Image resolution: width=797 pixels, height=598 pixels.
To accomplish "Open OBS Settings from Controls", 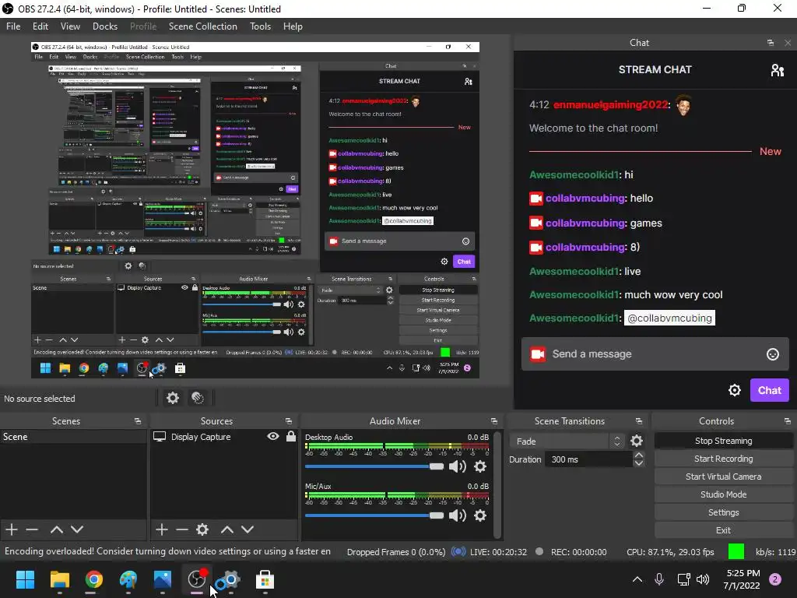I will (x=723, y=512).
